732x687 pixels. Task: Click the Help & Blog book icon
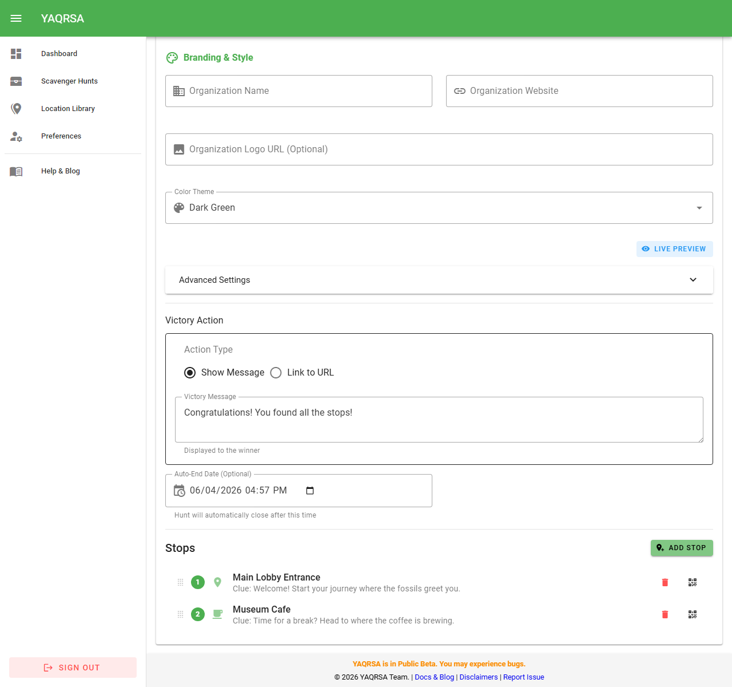click(16, 171)
